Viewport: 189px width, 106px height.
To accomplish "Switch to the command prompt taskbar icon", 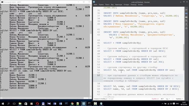I will pyautogui.click(x=89, y=103).
